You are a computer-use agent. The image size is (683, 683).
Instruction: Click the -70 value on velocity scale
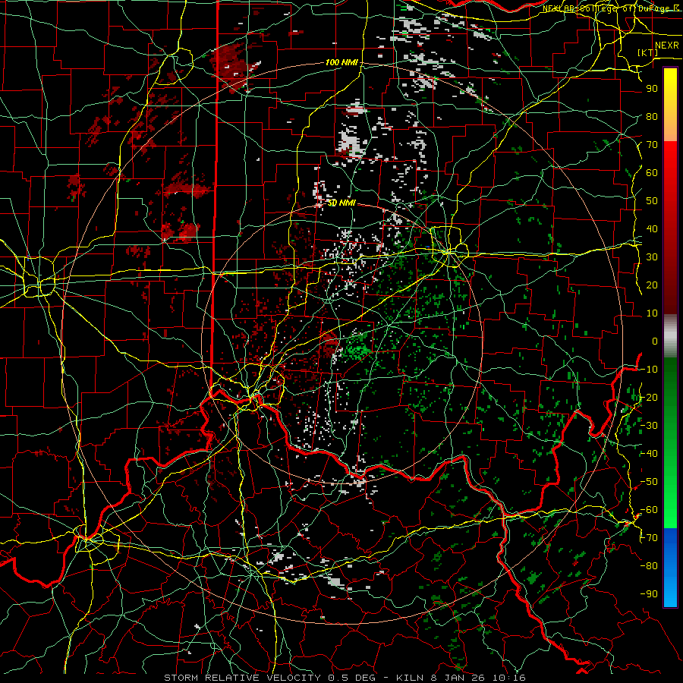[x=649, y=538]
